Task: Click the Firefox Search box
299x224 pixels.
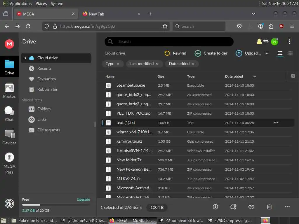Action: [199, 26]
